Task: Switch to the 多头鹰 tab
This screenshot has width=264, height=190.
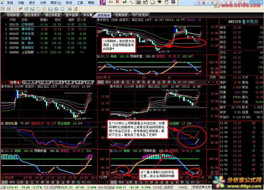Action: pos(88,15)
